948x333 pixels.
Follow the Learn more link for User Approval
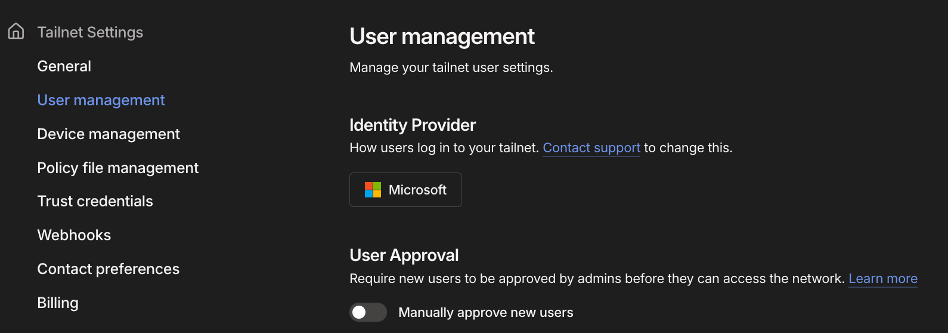point(882,278)
